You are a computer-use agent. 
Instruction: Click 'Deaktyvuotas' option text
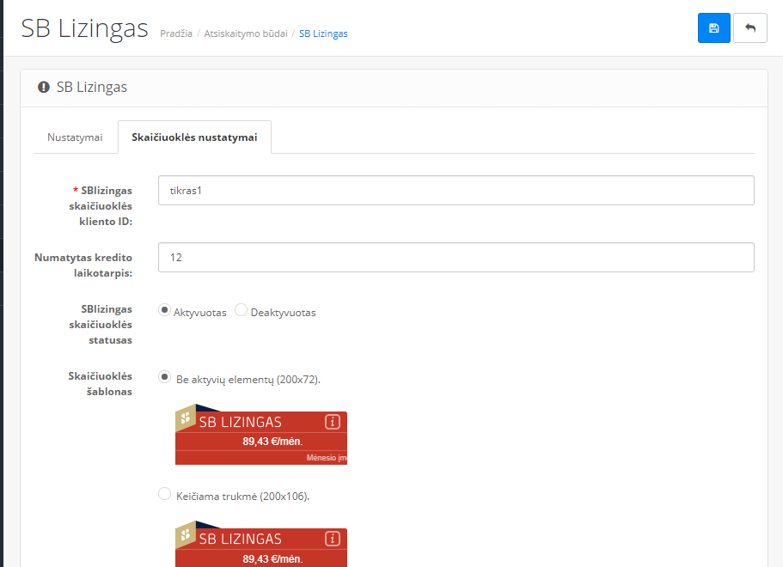click(x=283, y=313)
